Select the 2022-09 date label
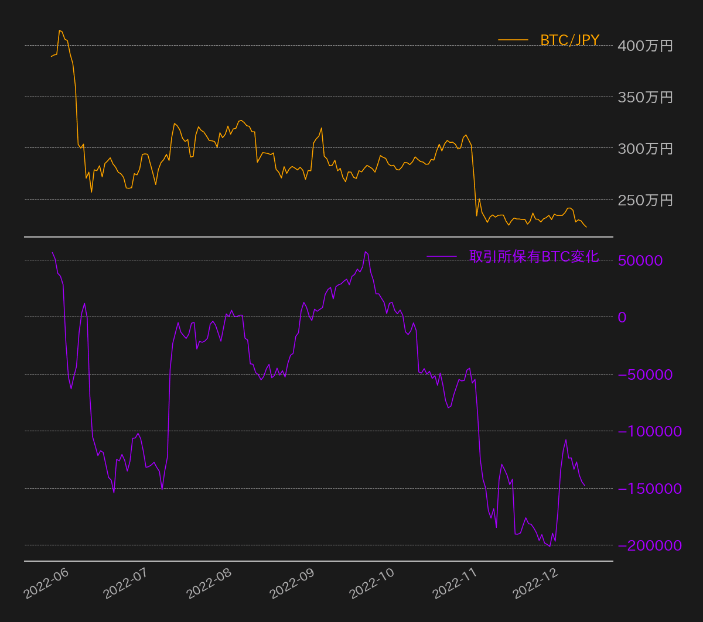703x622 pixels. point(292,583)
